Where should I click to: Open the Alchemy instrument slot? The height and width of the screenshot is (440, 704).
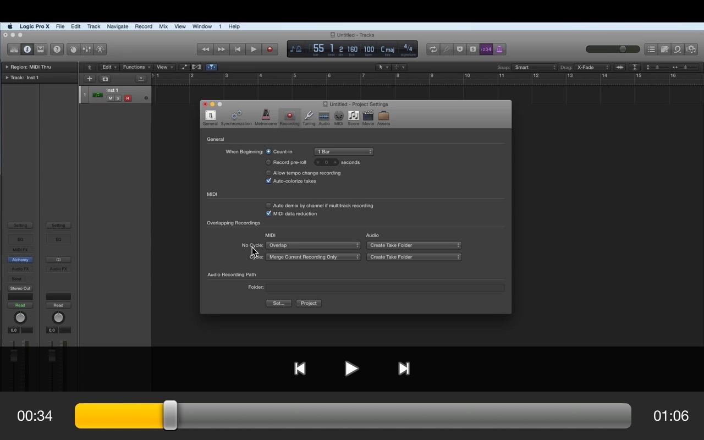(x=20, y=260)
